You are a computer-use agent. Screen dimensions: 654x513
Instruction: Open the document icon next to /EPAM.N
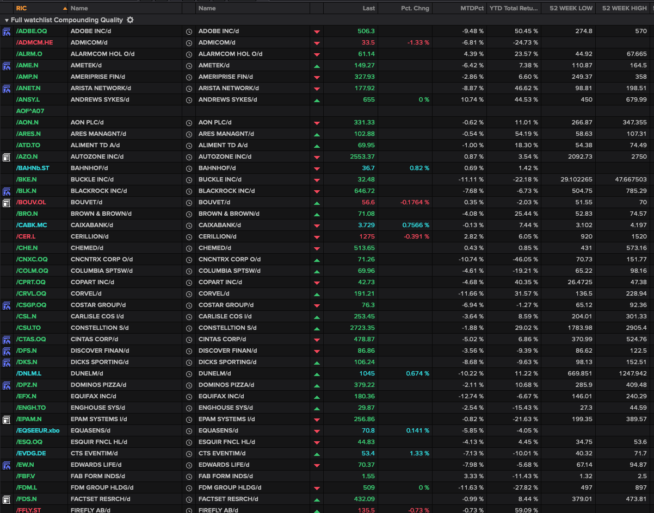pos(7,419)
